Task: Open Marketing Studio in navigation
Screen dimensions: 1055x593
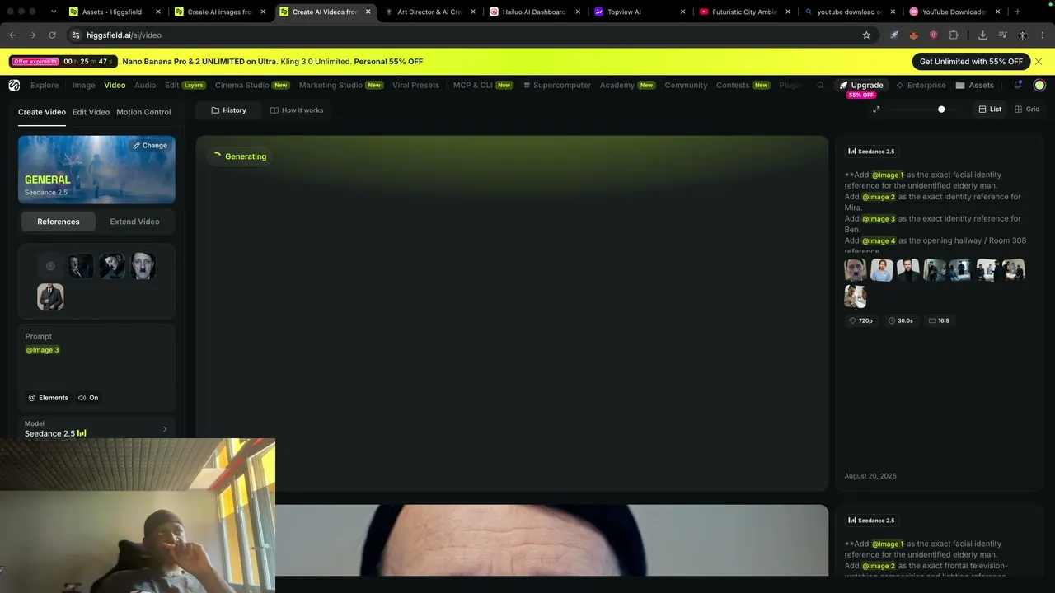Action: 341,85
